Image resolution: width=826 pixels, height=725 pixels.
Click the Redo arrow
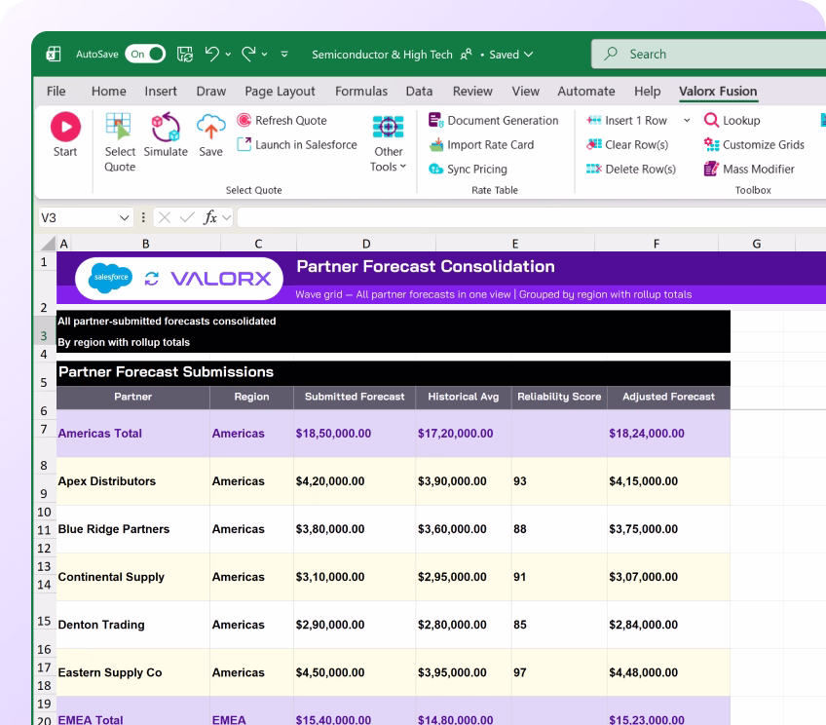pos(248,54)
